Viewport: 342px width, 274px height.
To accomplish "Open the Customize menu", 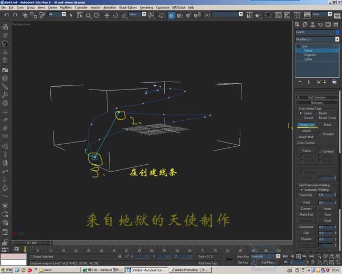I will click(x=163, y=7).
